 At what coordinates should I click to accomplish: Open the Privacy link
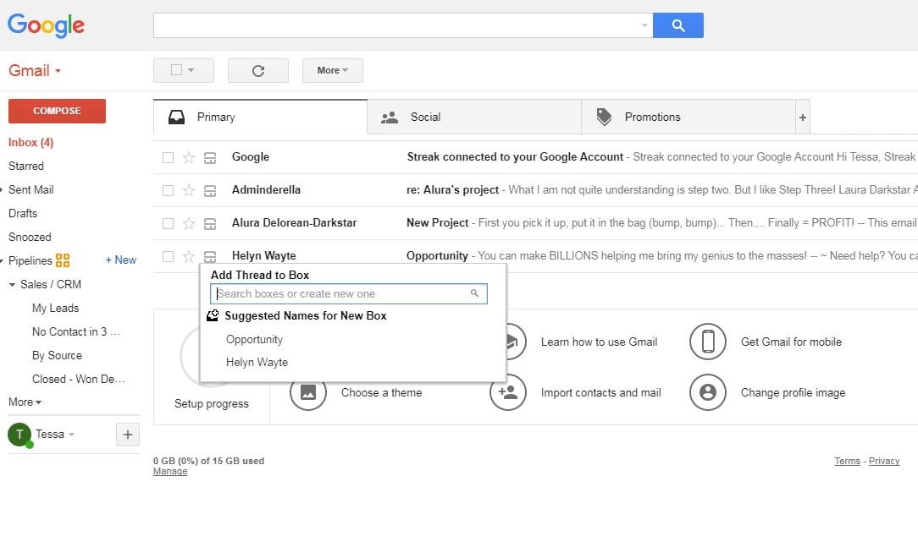point(884,461)
